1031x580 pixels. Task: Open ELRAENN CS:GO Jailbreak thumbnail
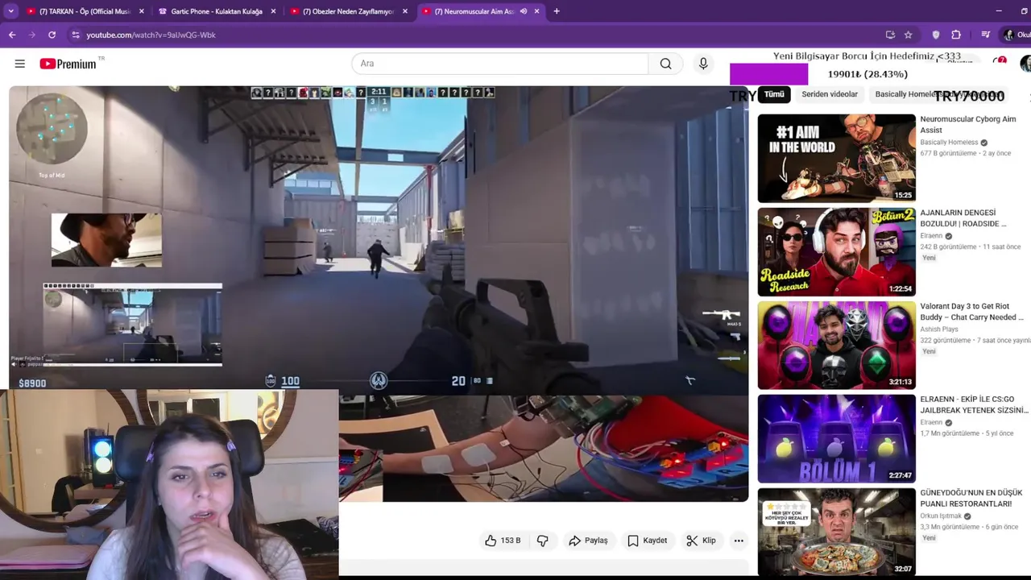pyautogui.click(x=836, y=438)
